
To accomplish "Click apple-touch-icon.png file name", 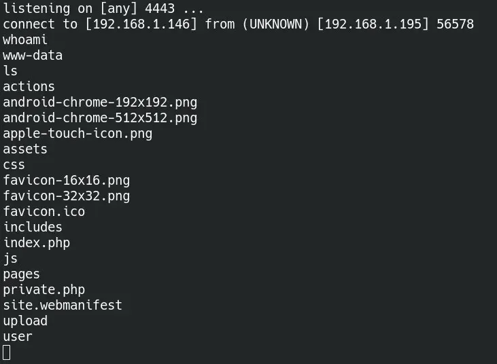I will coord(78,134).
